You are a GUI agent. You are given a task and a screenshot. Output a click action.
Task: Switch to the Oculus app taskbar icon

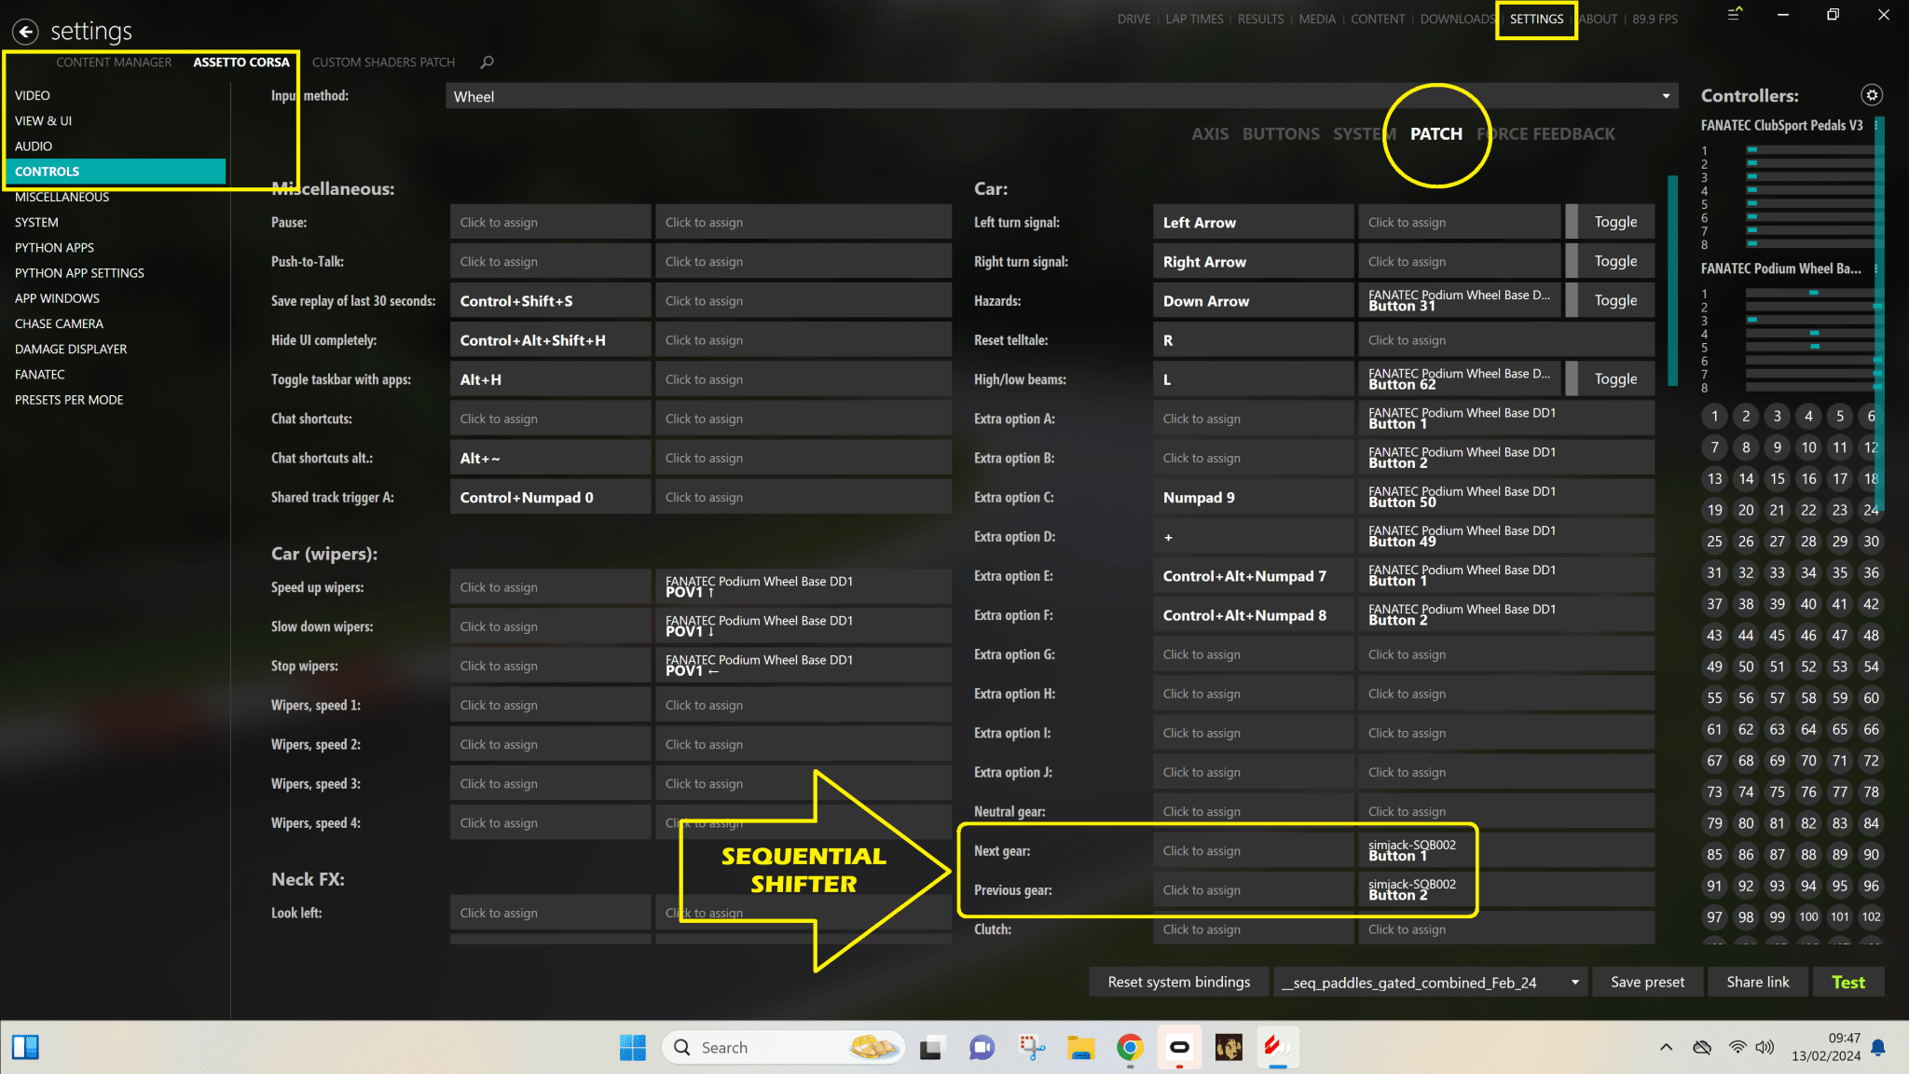tap(1179, 1048)
